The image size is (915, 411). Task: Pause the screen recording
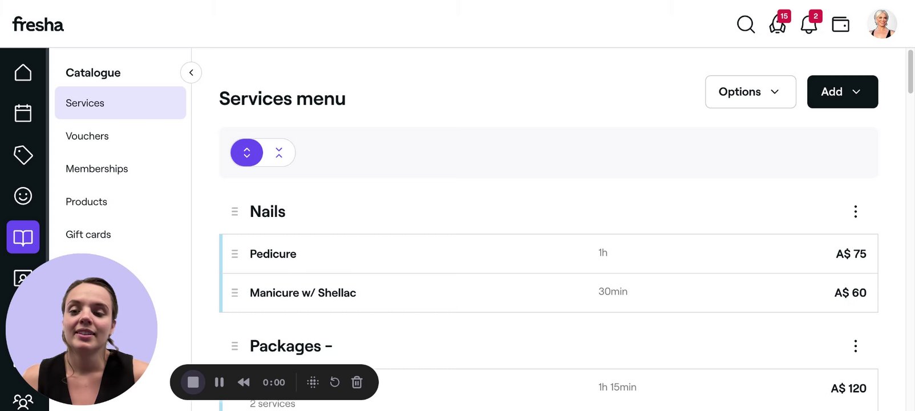pyautogui.click(x=219, y=382)
